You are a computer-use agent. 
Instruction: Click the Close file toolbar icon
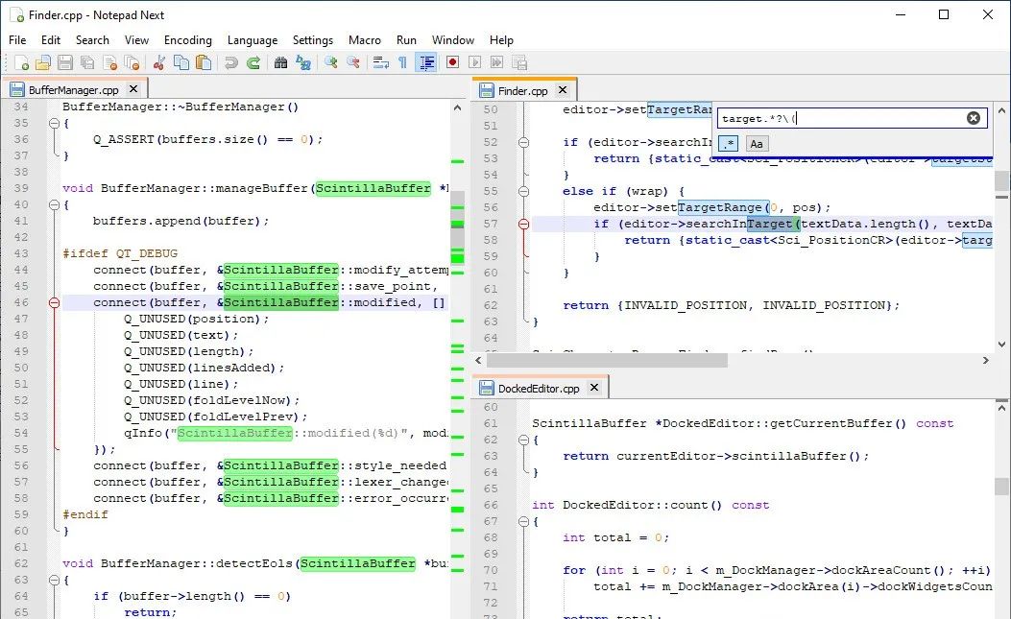click(x=109, y=62)
